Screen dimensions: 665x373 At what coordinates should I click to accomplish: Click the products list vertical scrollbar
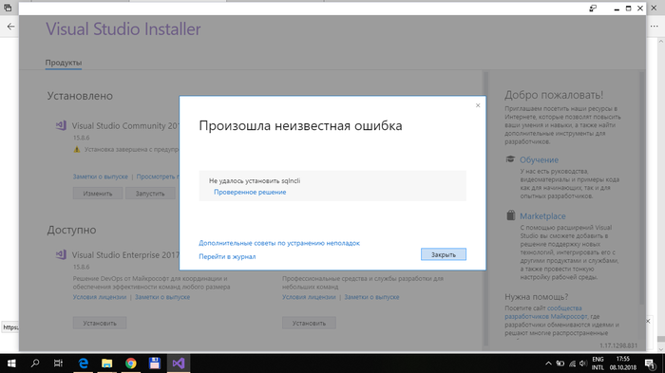tap(486, 208)
